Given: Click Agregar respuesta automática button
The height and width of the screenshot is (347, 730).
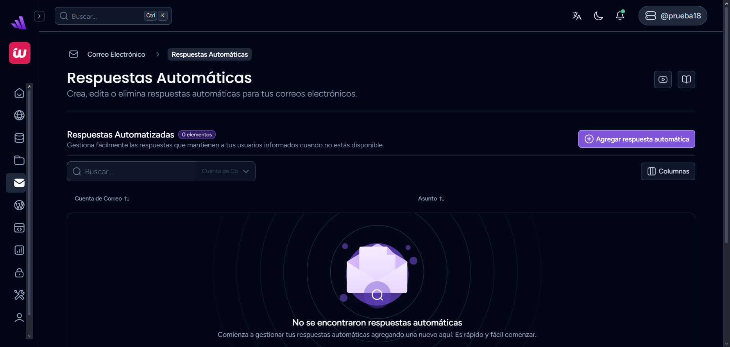Looking at the screenshot, I should click(x=636, y=139).
